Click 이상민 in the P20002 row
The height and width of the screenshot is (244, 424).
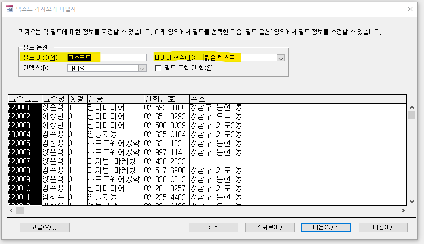click(53, 116)
